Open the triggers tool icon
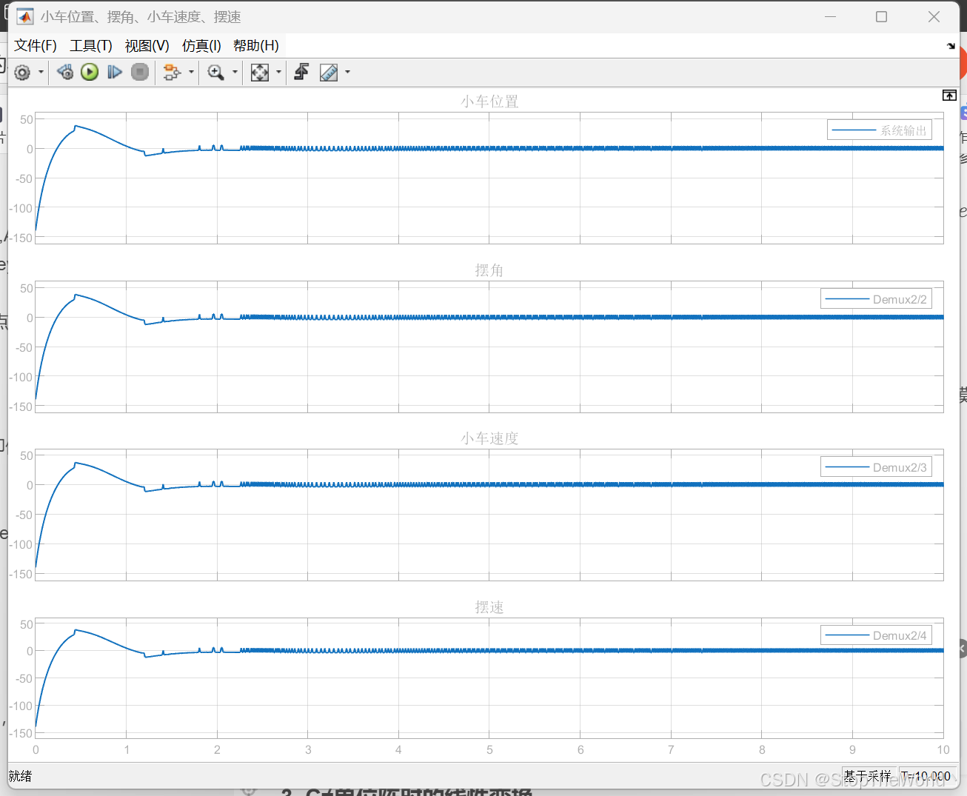This screenshot has width=967, height=796. pos(301,72)
